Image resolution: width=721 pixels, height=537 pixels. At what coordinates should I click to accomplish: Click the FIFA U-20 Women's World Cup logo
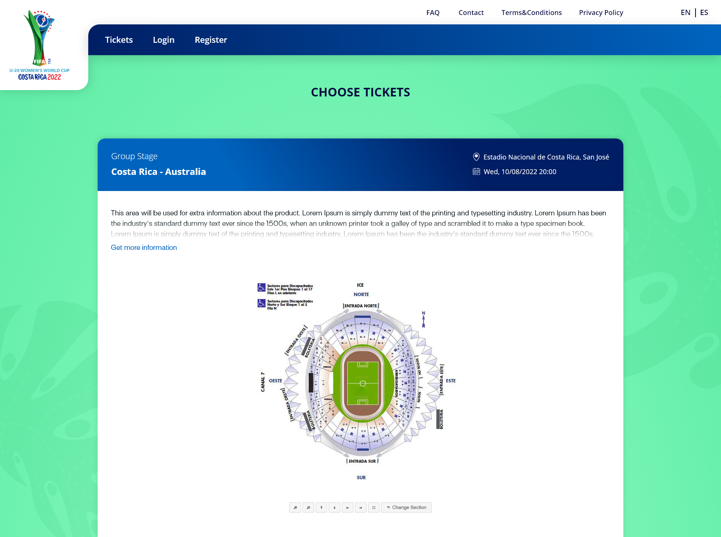tap(39, 43)
